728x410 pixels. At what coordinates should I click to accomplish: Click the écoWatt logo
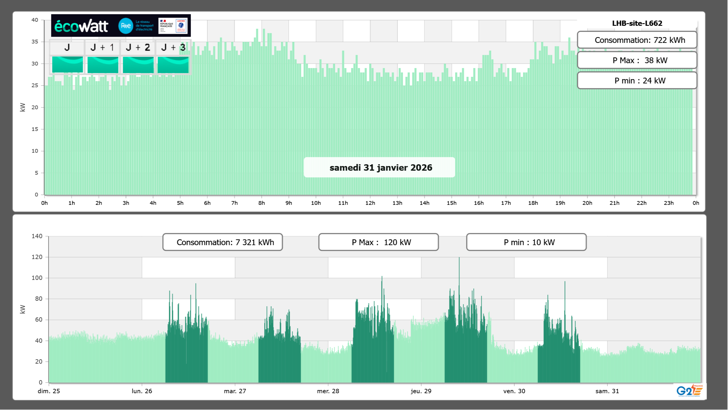[x=81, y=26]
